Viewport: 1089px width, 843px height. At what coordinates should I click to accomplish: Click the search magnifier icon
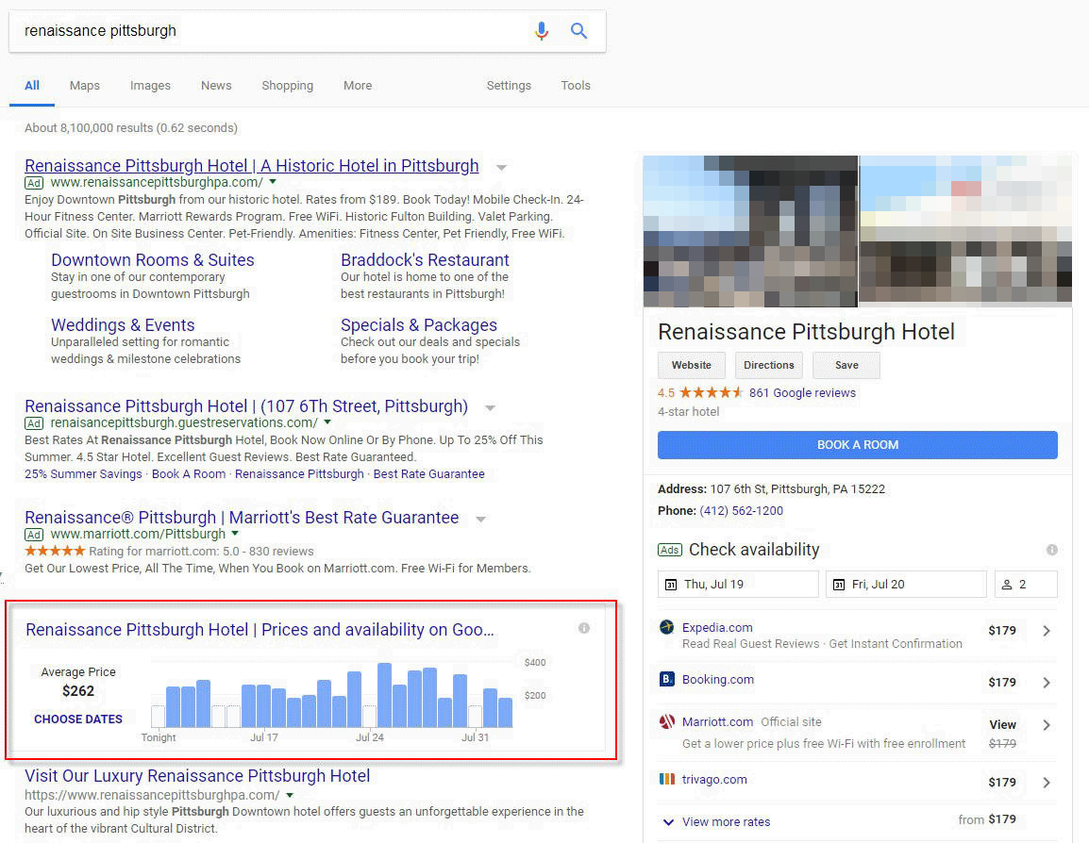578,31
